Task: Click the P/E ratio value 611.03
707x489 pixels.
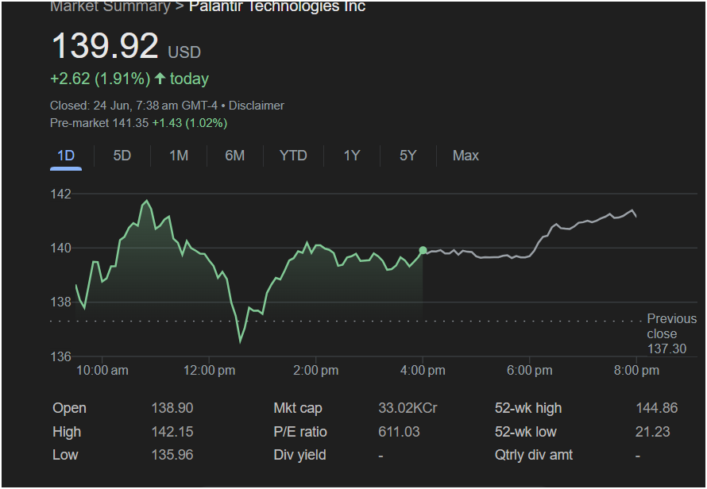Action: 398,432
